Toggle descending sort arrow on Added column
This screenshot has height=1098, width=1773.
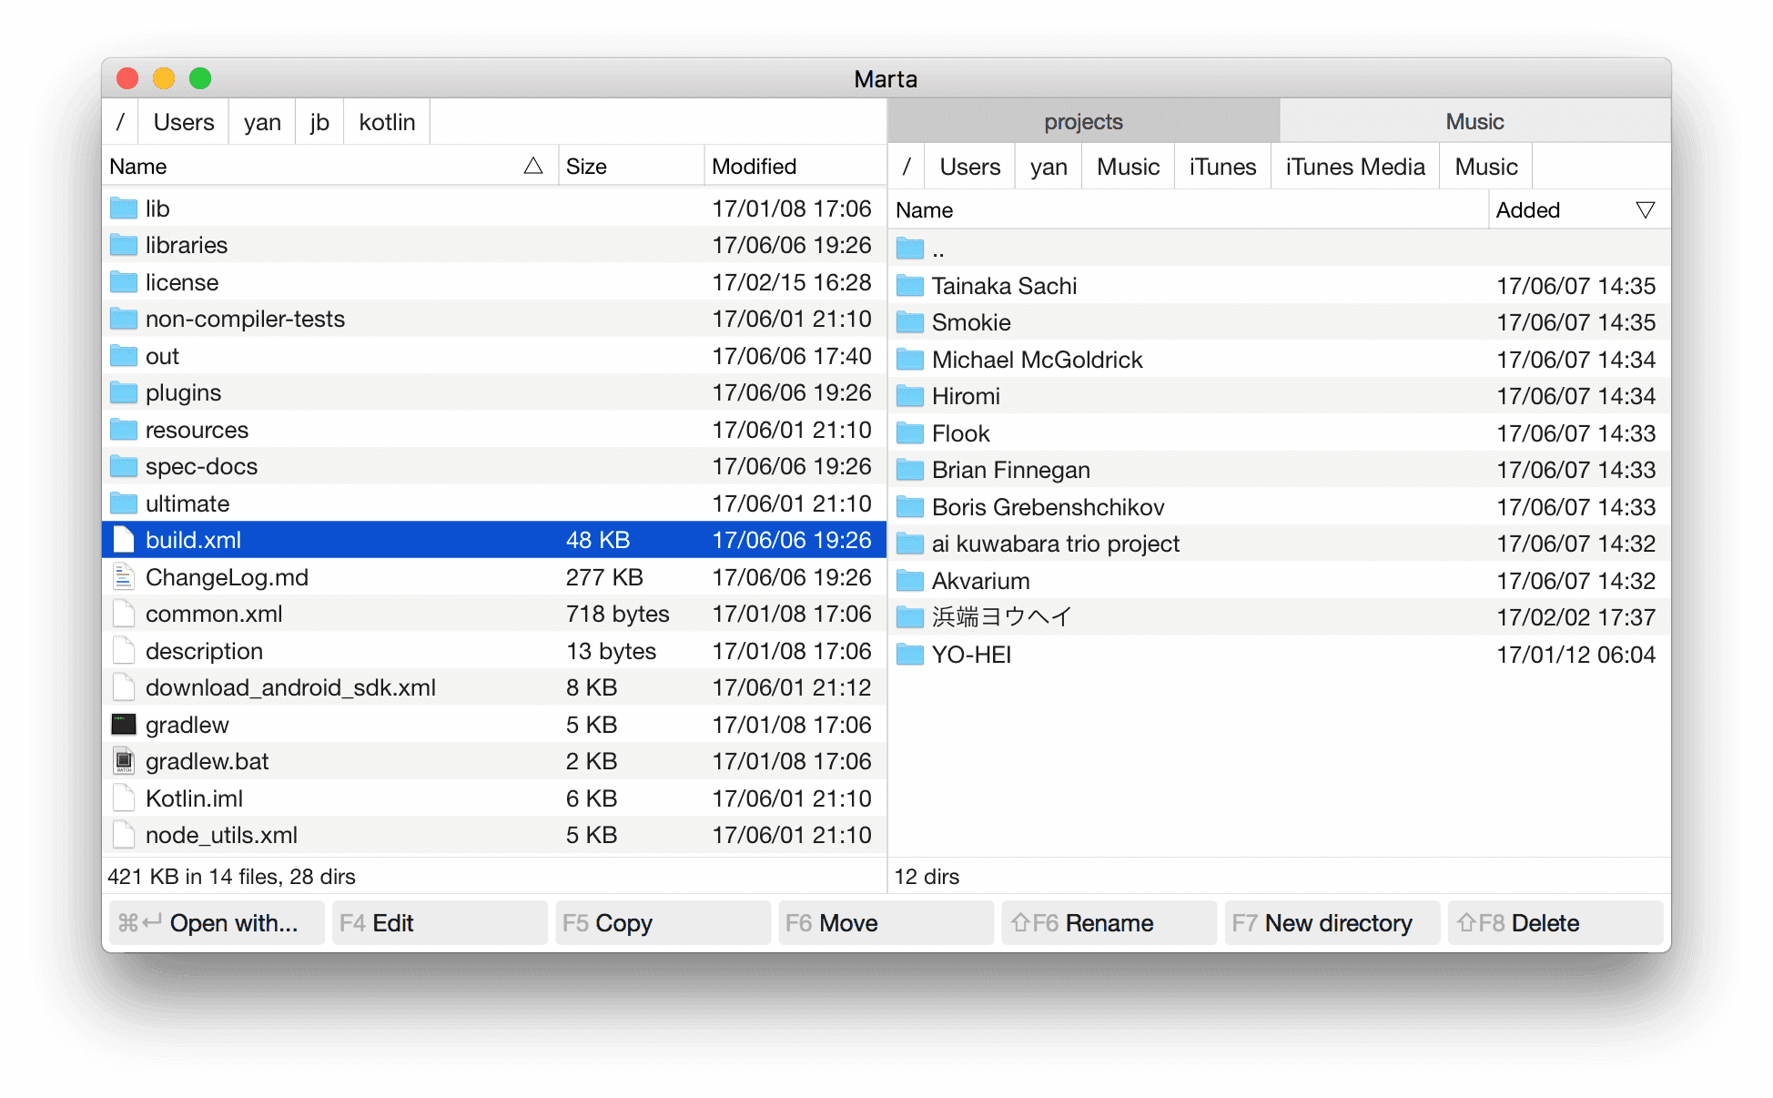pyautogui.click(x=1646, y=210)
